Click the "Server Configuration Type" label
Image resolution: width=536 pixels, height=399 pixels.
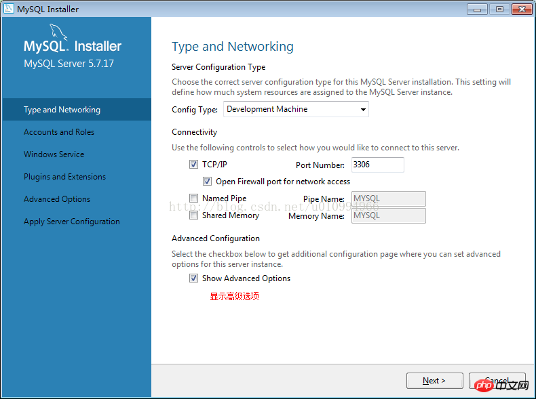pos(218,67)
